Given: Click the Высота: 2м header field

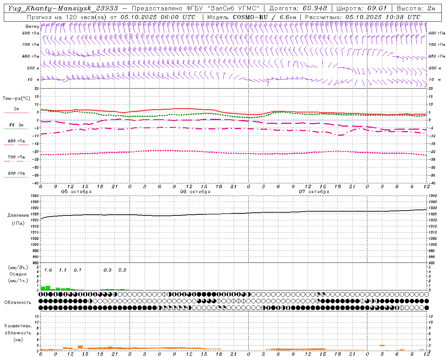Looking at the screenshot, I should [x=416, y=8].
